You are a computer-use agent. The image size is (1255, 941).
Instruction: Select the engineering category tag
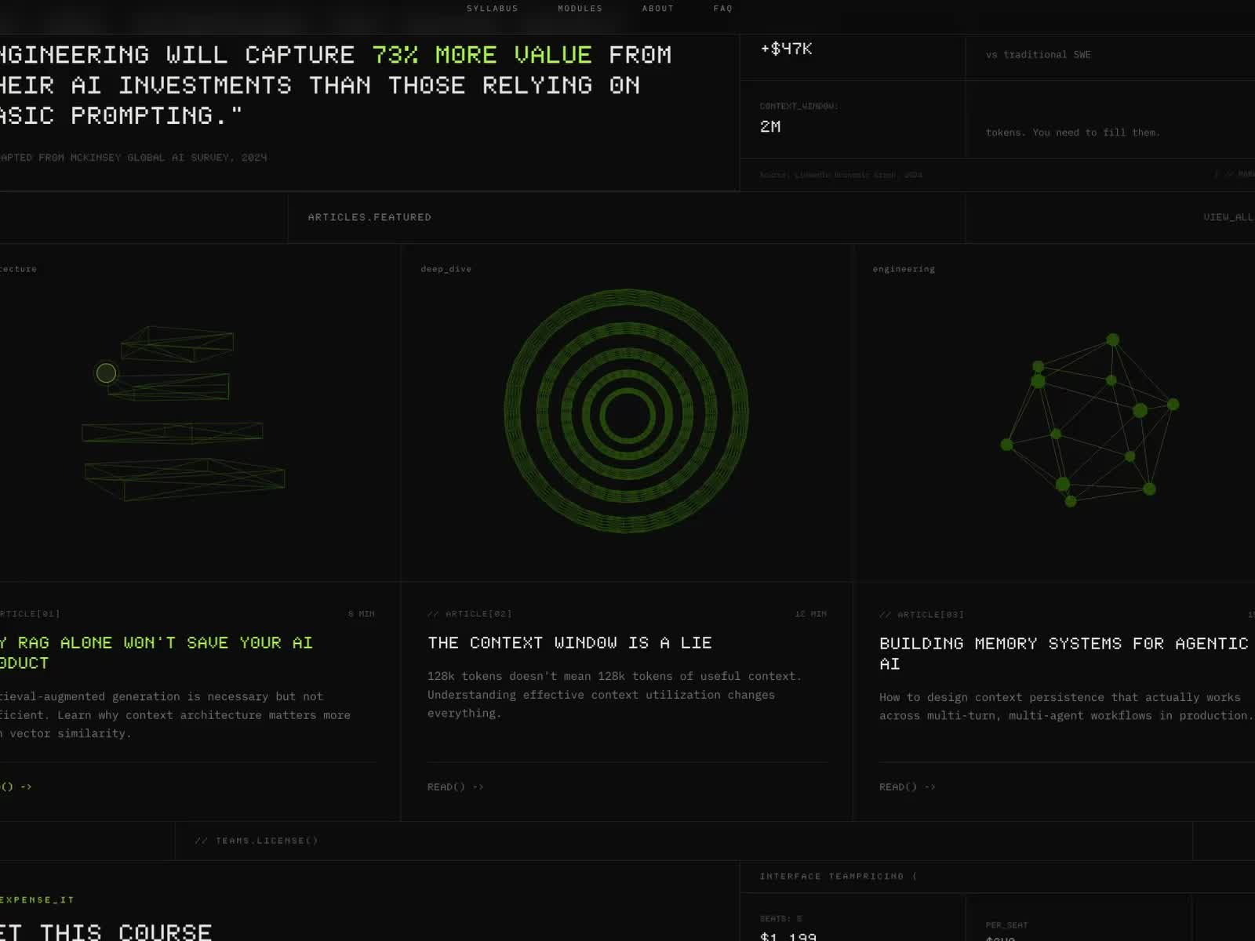click(x=904, y=269)
